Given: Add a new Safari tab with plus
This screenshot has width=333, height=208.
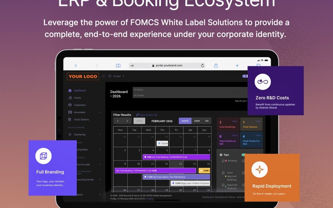Looking at the screenshot, I should point(237,66).
